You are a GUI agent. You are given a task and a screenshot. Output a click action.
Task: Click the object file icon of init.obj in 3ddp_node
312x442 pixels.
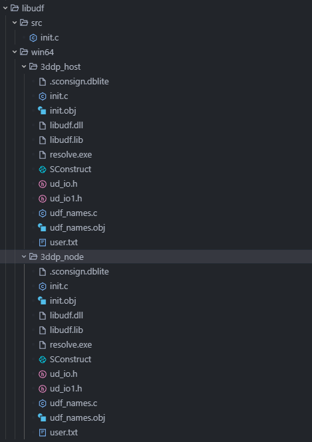tap(42, 301)
